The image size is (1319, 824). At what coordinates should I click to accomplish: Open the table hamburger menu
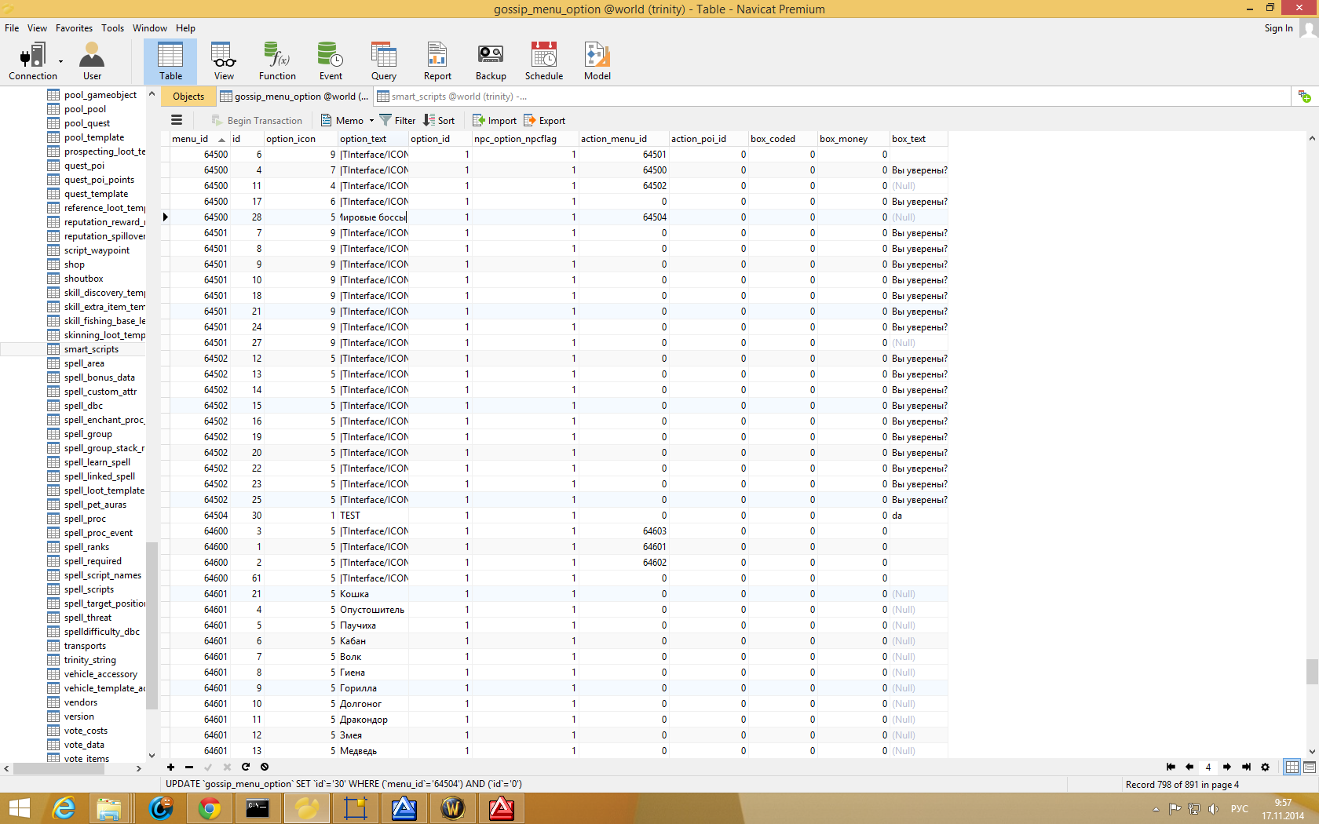pyautogui.click(x=177, y=120)
